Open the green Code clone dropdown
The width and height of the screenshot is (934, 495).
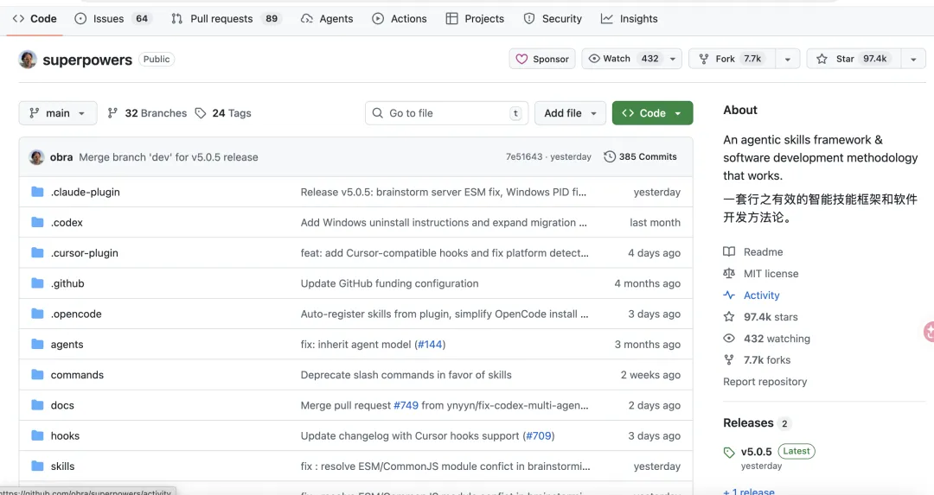[652, 113]
